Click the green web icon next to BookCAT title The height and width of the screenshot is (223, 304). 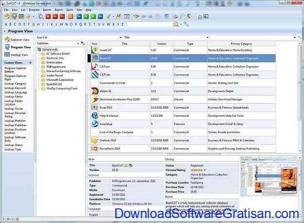click(x=131, y=166)
